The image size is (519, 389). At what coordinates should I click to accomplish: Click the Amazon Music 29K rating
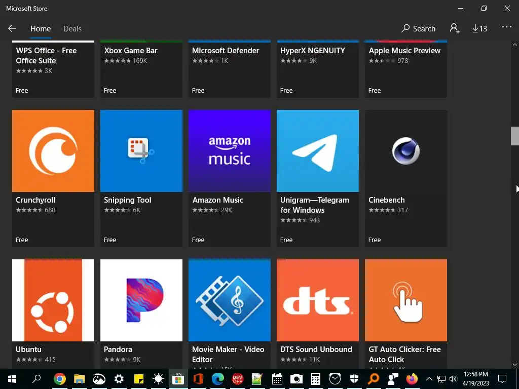[212, 210]
